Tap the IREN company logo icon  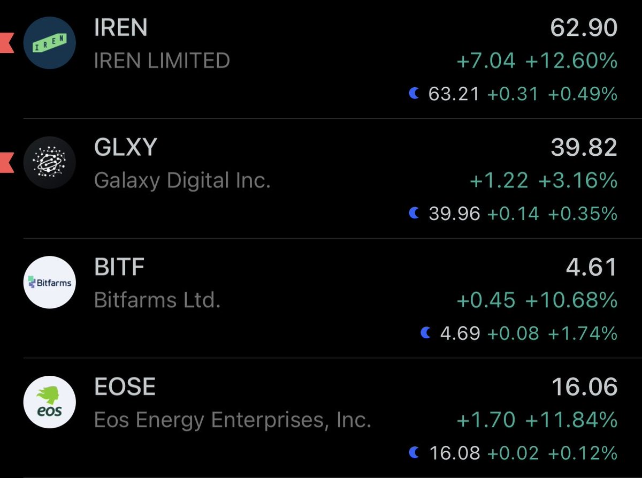tap(50, 44)
